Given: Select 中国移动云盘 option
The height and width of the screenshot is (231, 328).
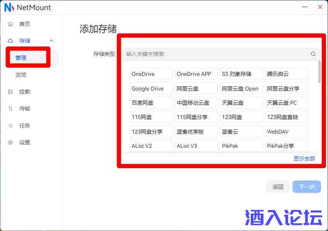Looking at the screenshot, I should point(196,103).
